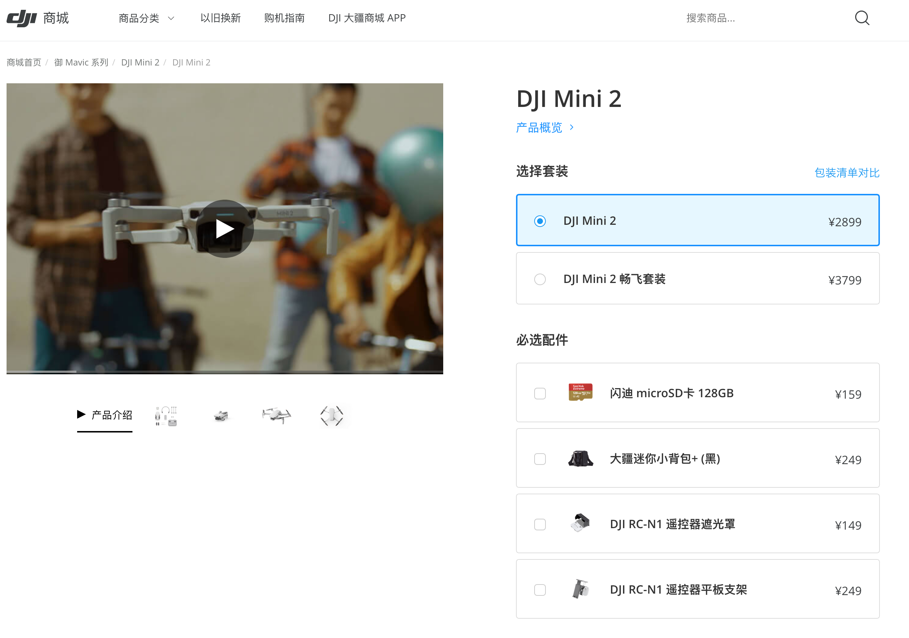Click the DJI RC-N1 遥控器遮光罩 product name
The image size is (909, 638).
672,525
